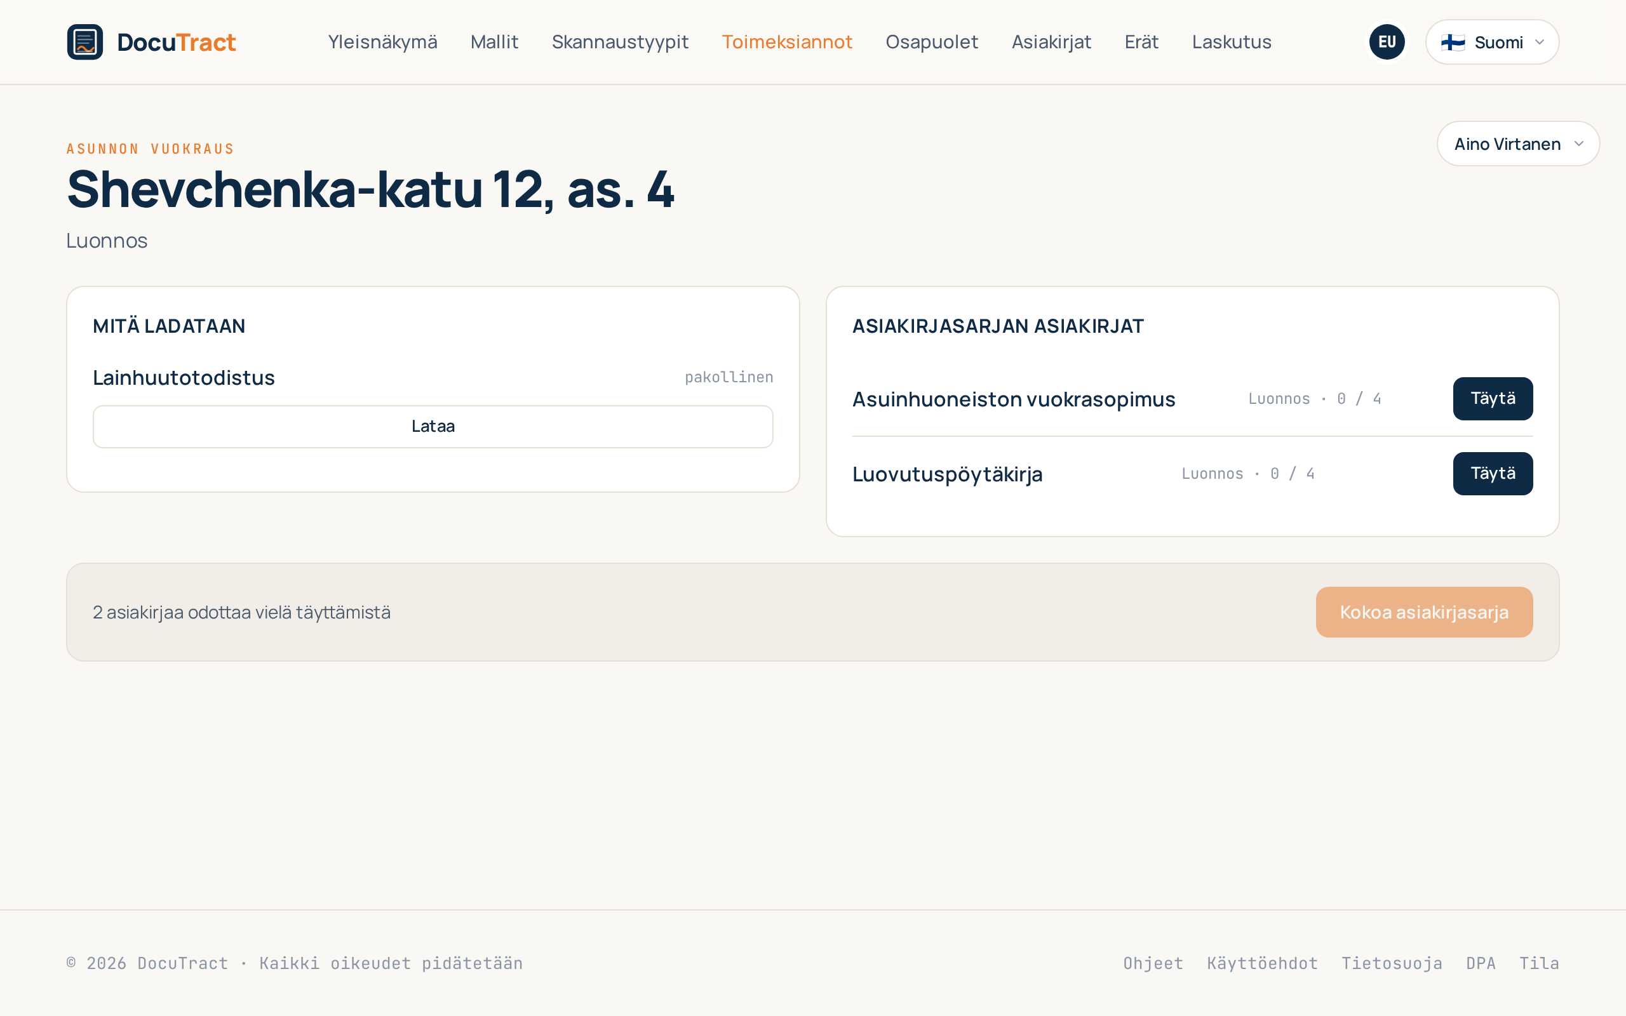Click Kokoa asiakirjasarja button
This screenshot has width=1626, height=1016.
pos(1424,612)
